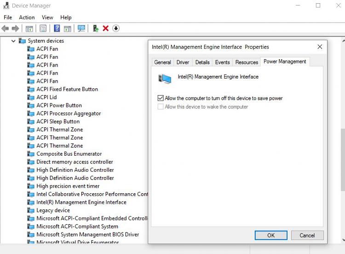This screenshot has width=345, height=254.
Task: Click Microsoft System Management BIOS Driver icon
Action: [x=31, y=234]
